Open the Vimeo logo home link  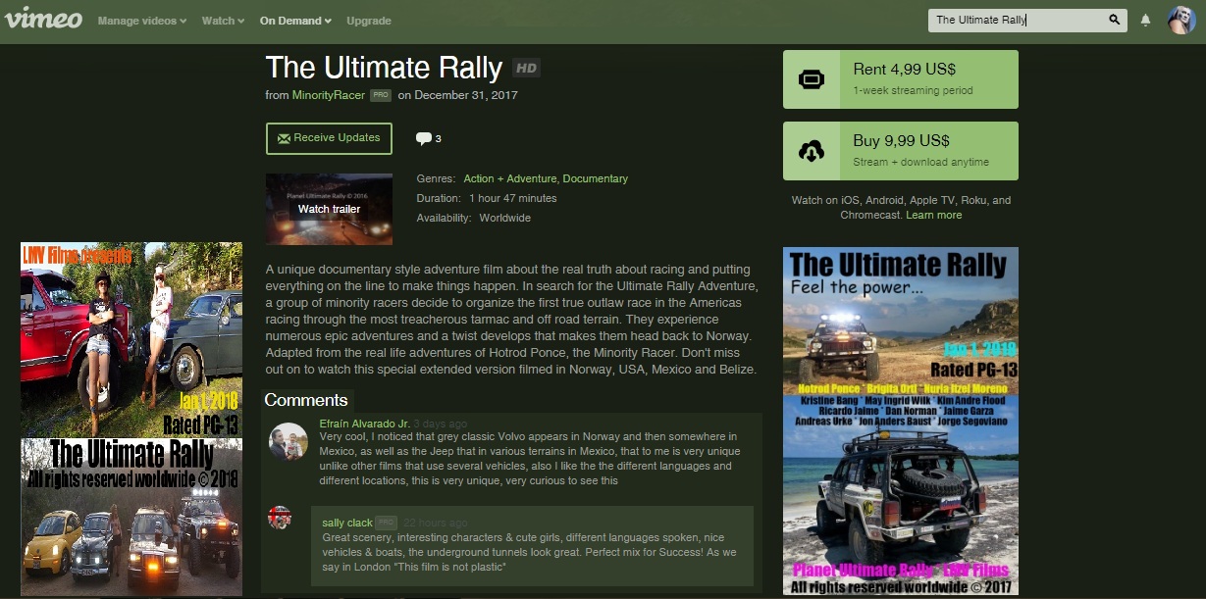(43, 19)
